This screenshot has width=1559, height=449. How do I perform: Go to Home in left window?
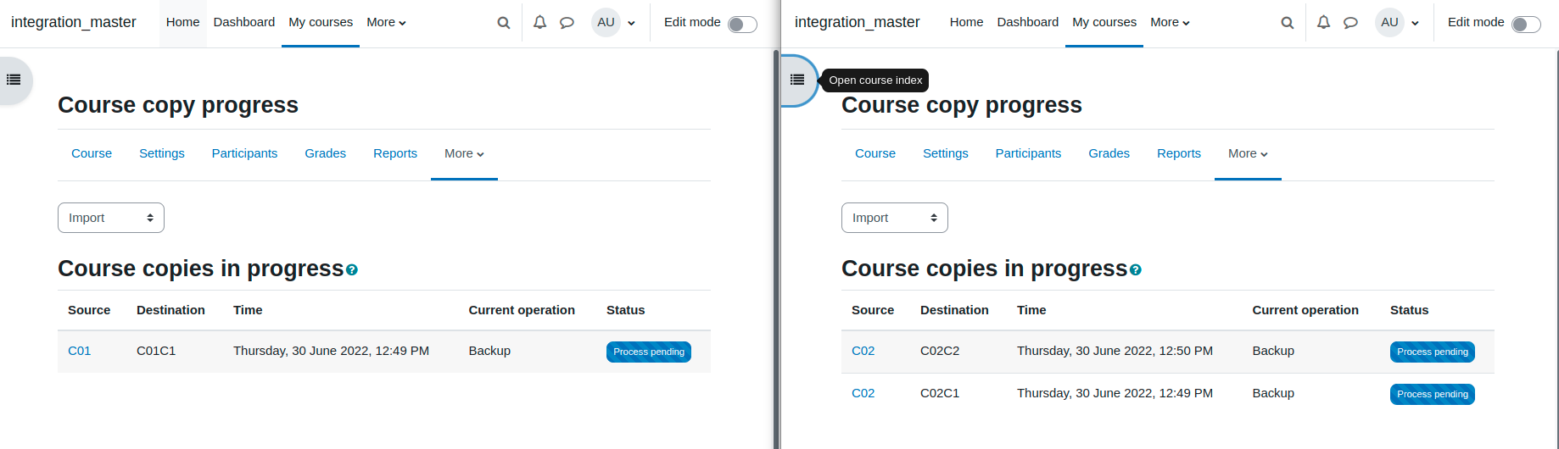(182, 23)
